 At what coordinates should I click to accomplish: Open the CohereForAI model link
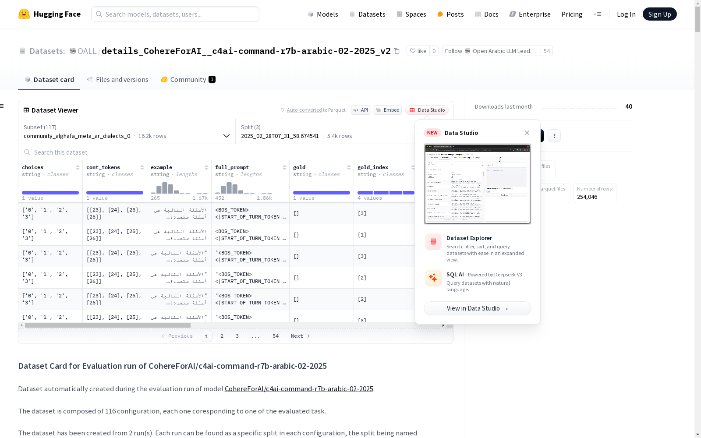(299, 389)
